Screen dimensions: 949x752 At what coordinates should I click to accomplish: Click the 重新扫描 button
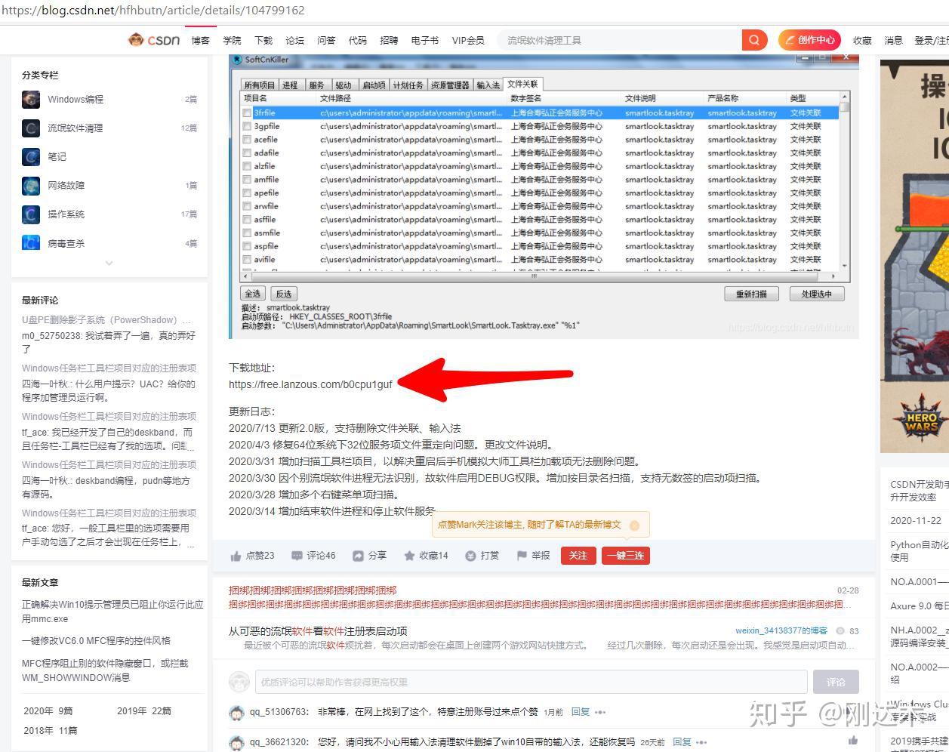[x=751, y=294]
